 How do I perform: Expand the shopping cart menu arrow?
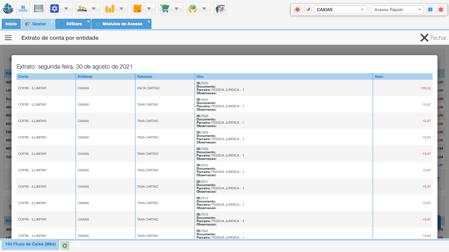177,9
